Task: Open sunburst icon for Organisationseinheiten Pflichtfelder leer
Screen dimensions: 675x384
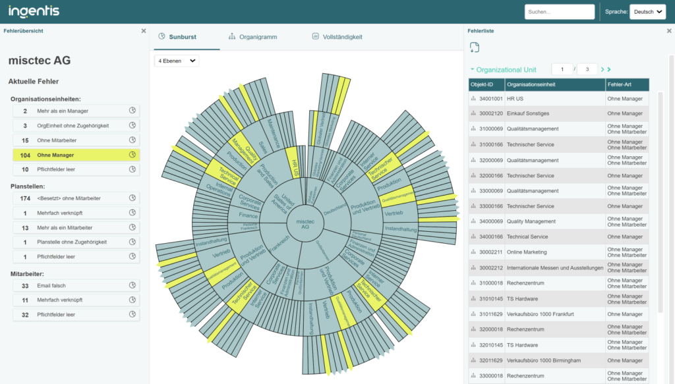Action: (x=132, y=169)
